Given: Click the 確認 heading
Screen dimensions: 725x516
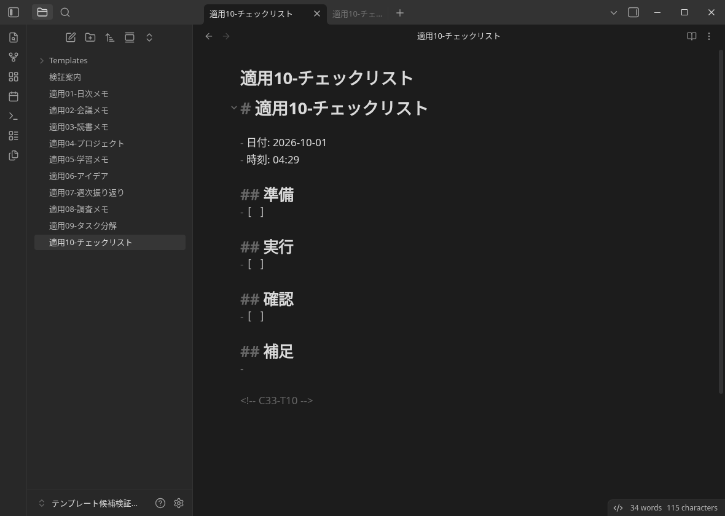Looking at the screenshot, I should click(278, 299).
